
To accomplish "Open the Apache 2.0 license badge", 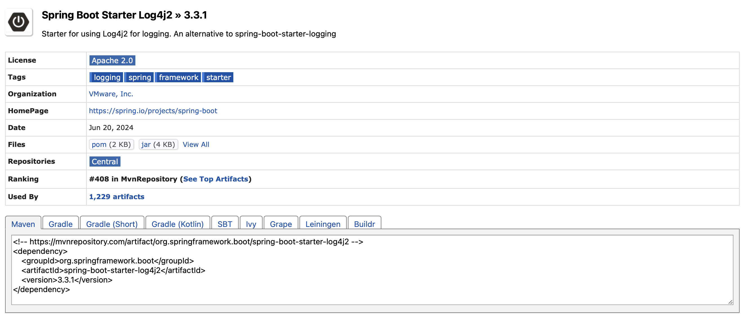I will (x=112, y=60).
